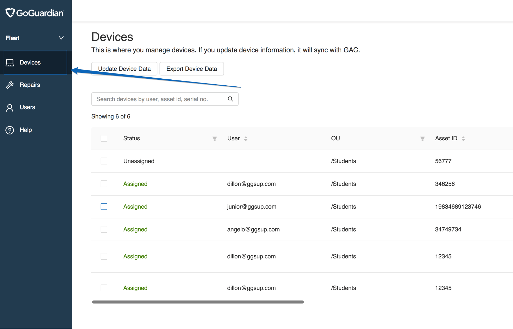513x329 pixels.
Task: Sort by the User column arrows
Action: (x=246, y=139)
